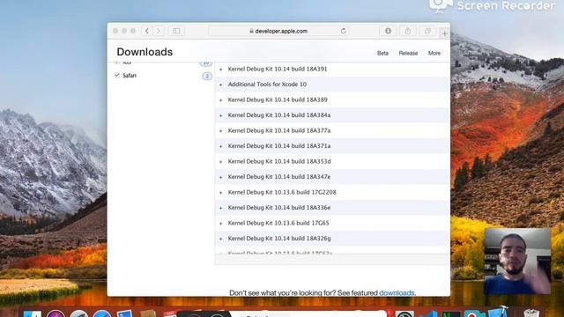Show the Safari sidebar

tap(176, 31)
